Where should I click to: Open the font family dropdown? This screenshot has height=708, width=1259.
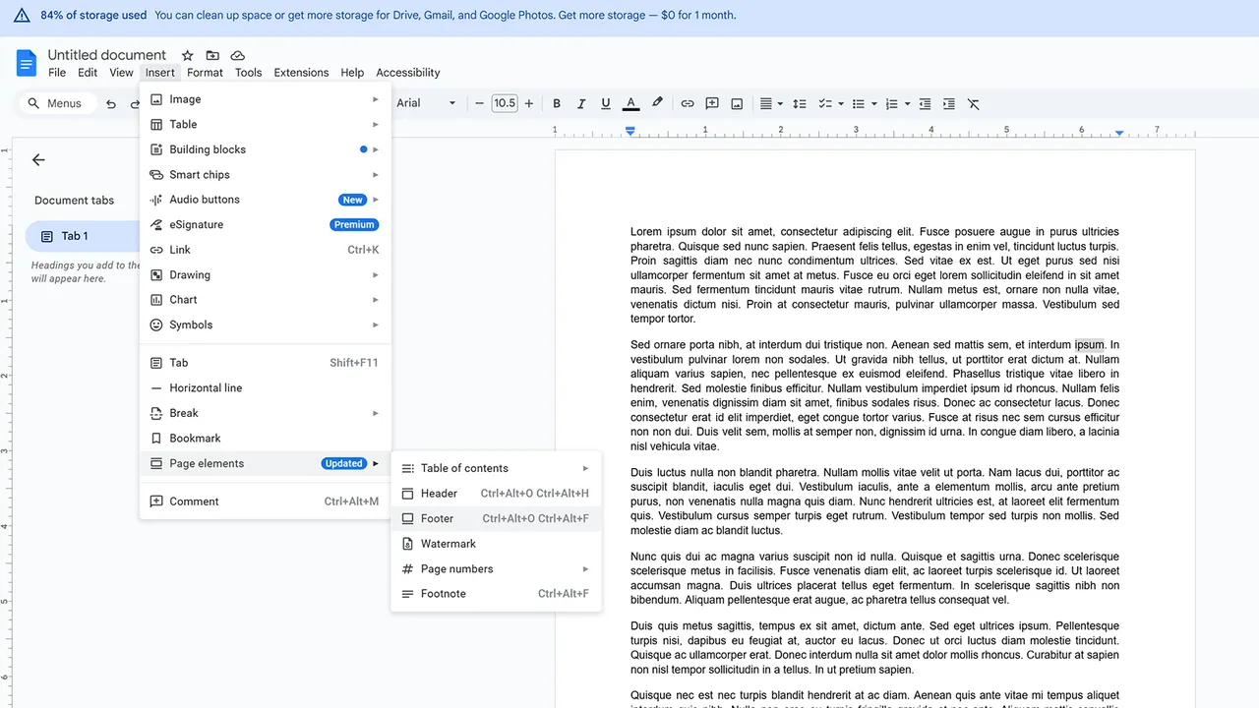click(x=426, y=103)
